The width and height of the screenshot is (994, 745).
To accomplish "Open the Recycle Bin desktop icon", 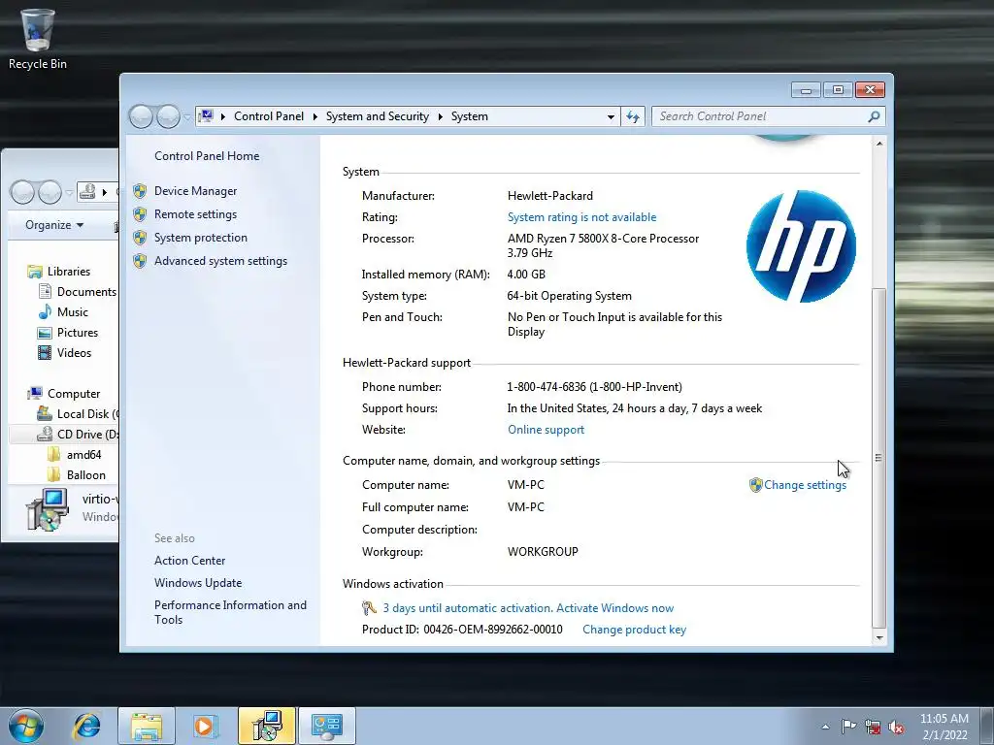I will coord(38,39).
